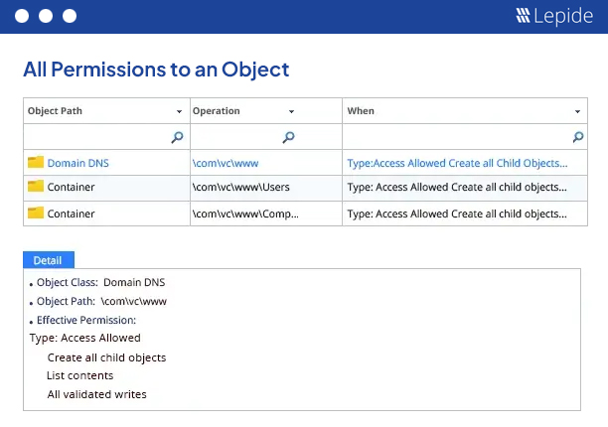Screen dimensions: 608x427
Task: Click Create all child objects in Detail
Action: pyautogui.click(x=106, y=357)
